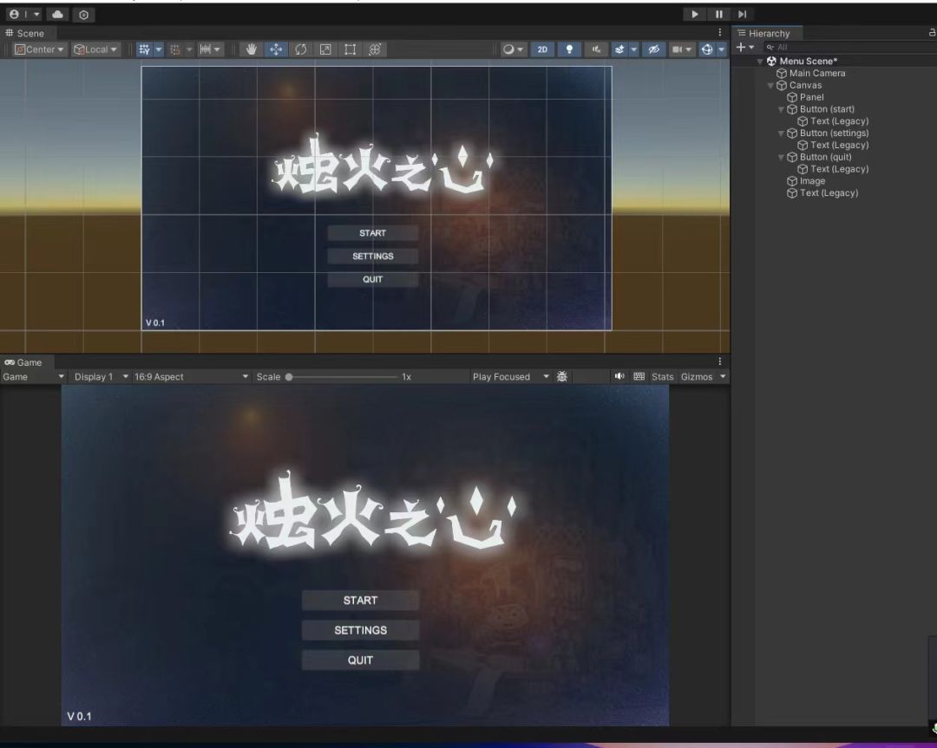Toggle the frame debugger bug icon
937x748 pixels.
point(561,376)
